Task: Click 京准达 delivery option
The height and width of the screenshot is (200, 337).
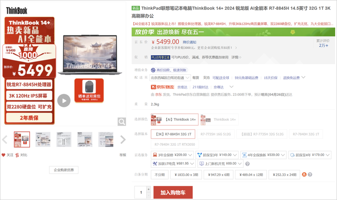Action: 182,87
